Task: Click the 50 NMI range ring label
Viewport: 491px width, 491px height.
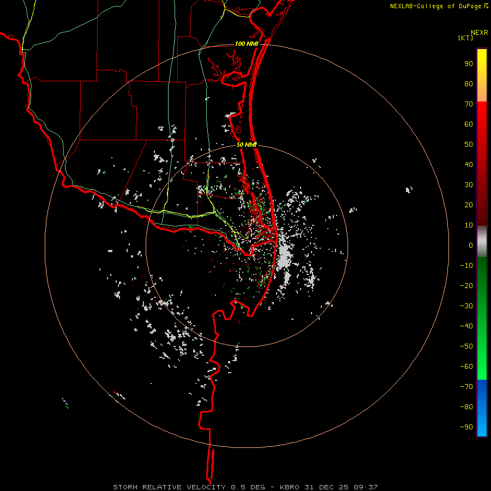Action: coord(247,145)
